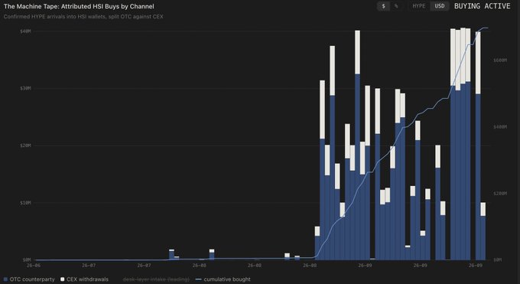Click the last bar at the chart's right edge

(x=483, y=231)
